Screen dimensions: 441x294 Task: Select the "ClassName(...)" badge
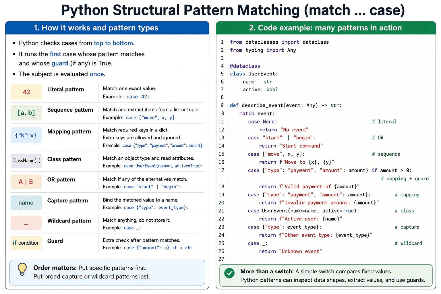[26, 161]
